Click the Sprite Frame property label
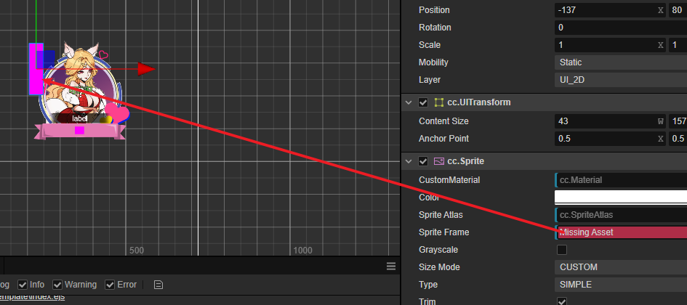687x305 pixels. point(444,232)
